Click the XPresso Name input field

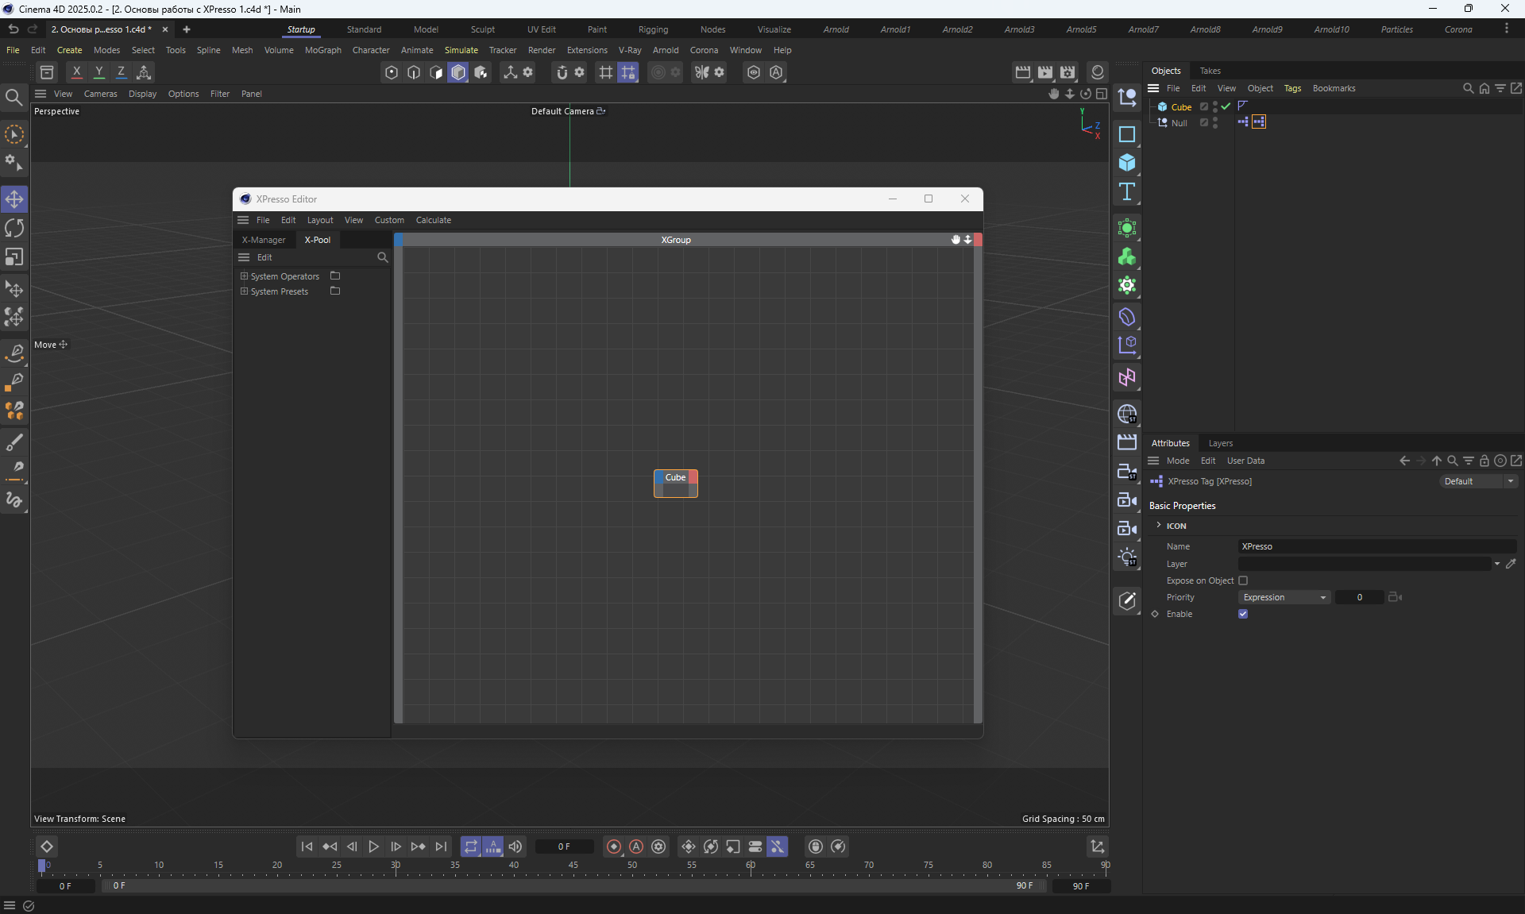1376,546
